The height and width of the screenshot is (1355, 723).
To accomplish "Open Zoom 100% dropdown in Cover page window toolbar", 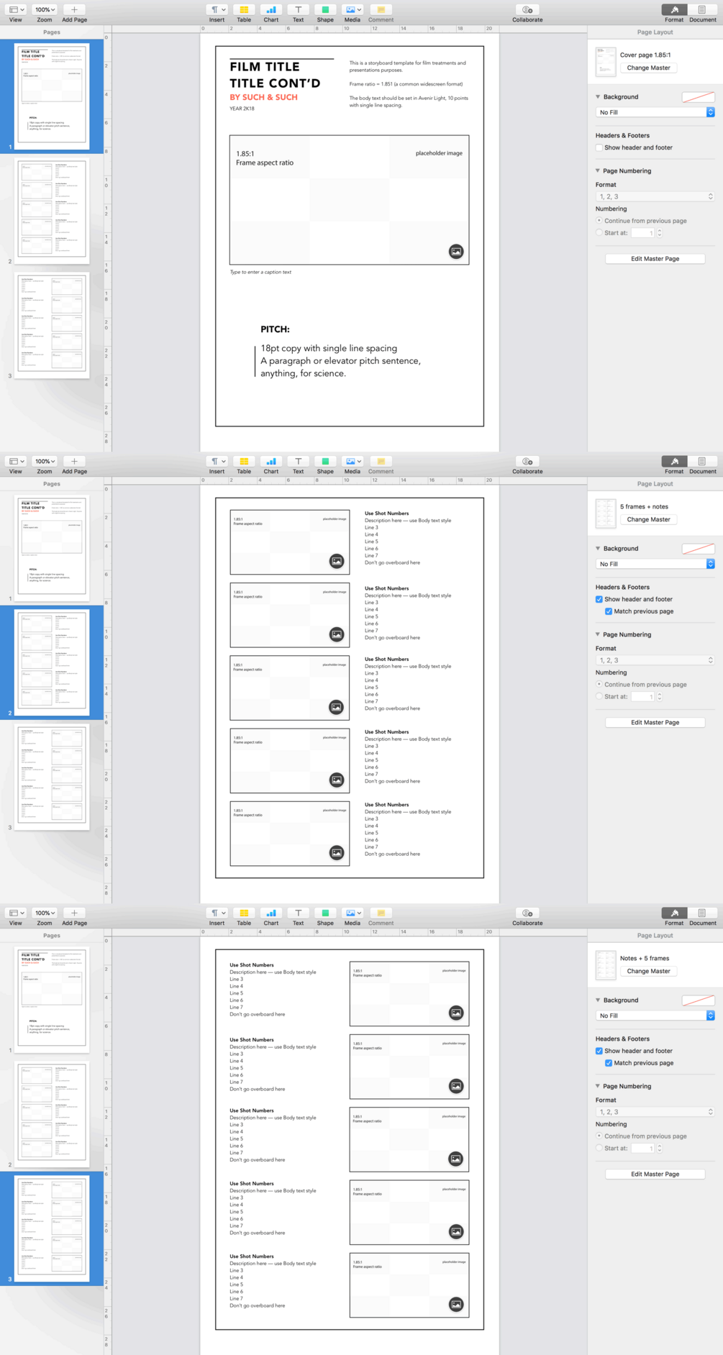I will [x=45, y=10].
